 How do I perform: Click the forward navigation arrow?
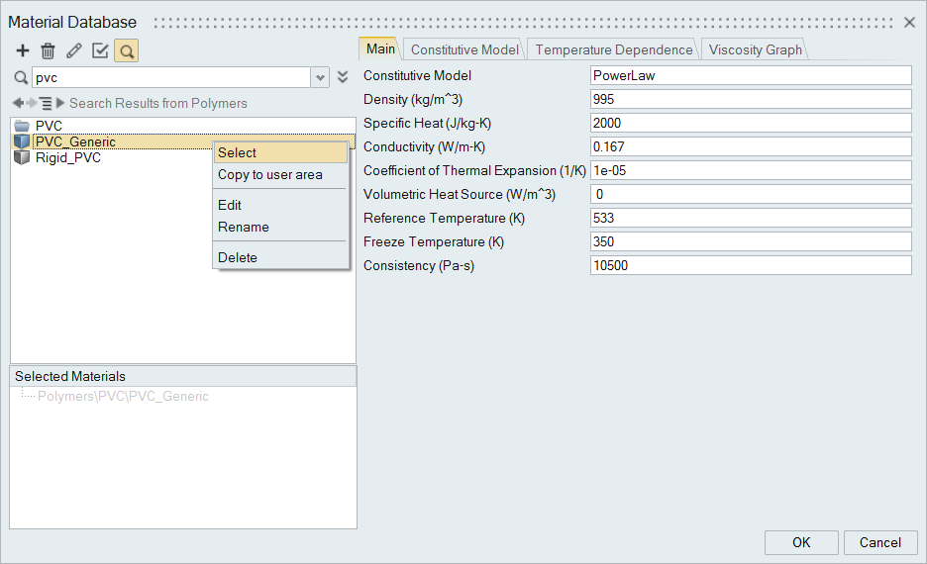point(32,103)
